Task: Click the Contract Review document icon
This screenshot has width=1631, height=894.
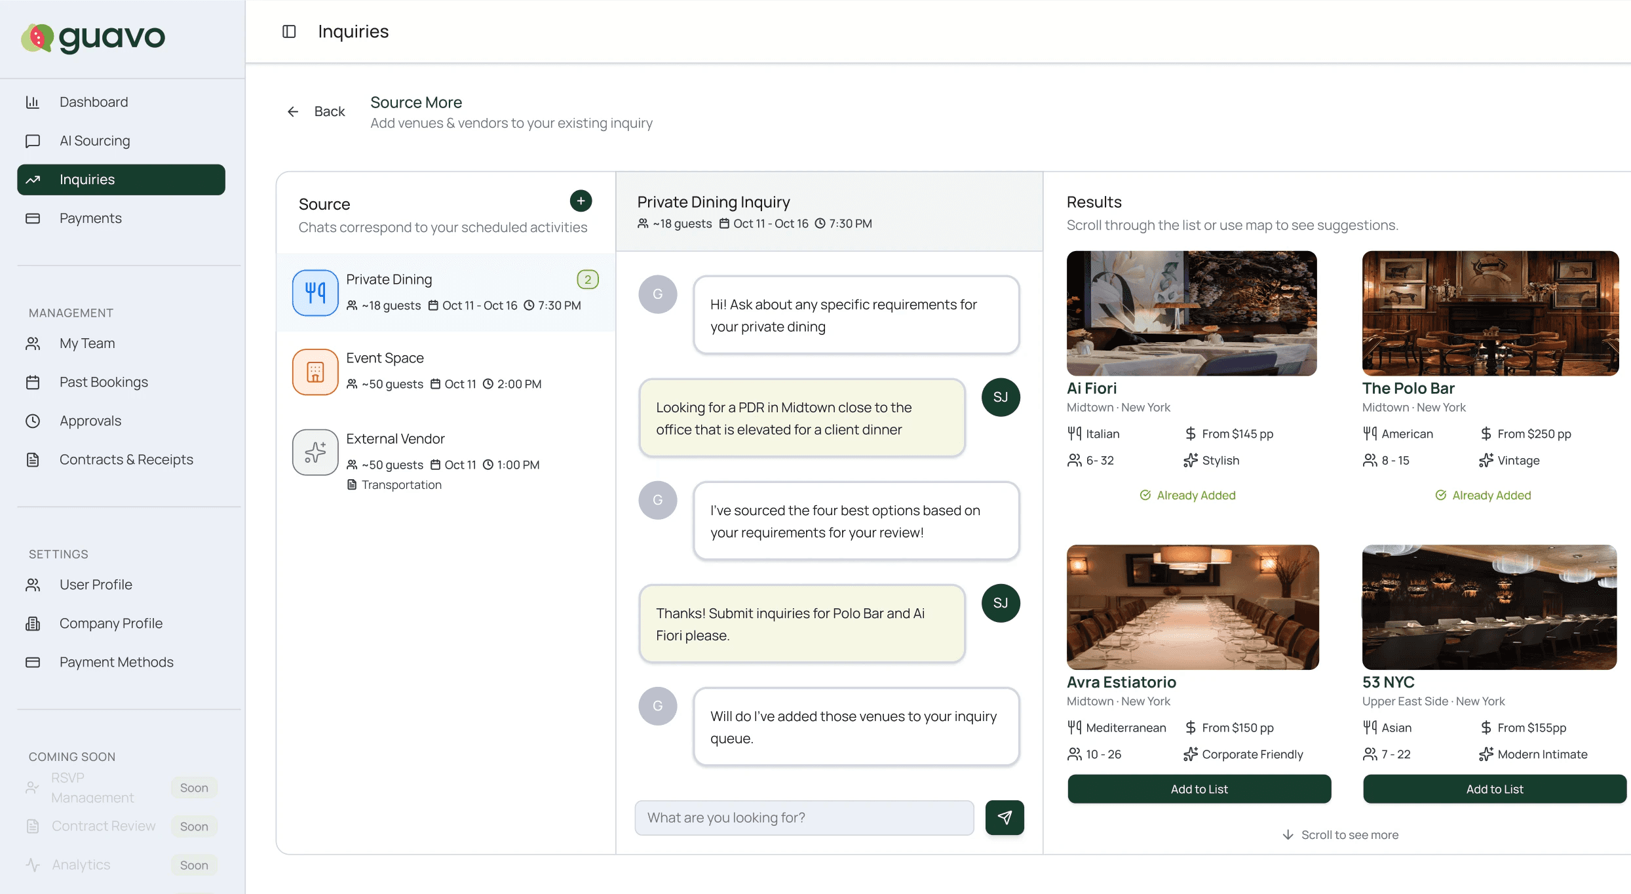Action: pos(33,826)
